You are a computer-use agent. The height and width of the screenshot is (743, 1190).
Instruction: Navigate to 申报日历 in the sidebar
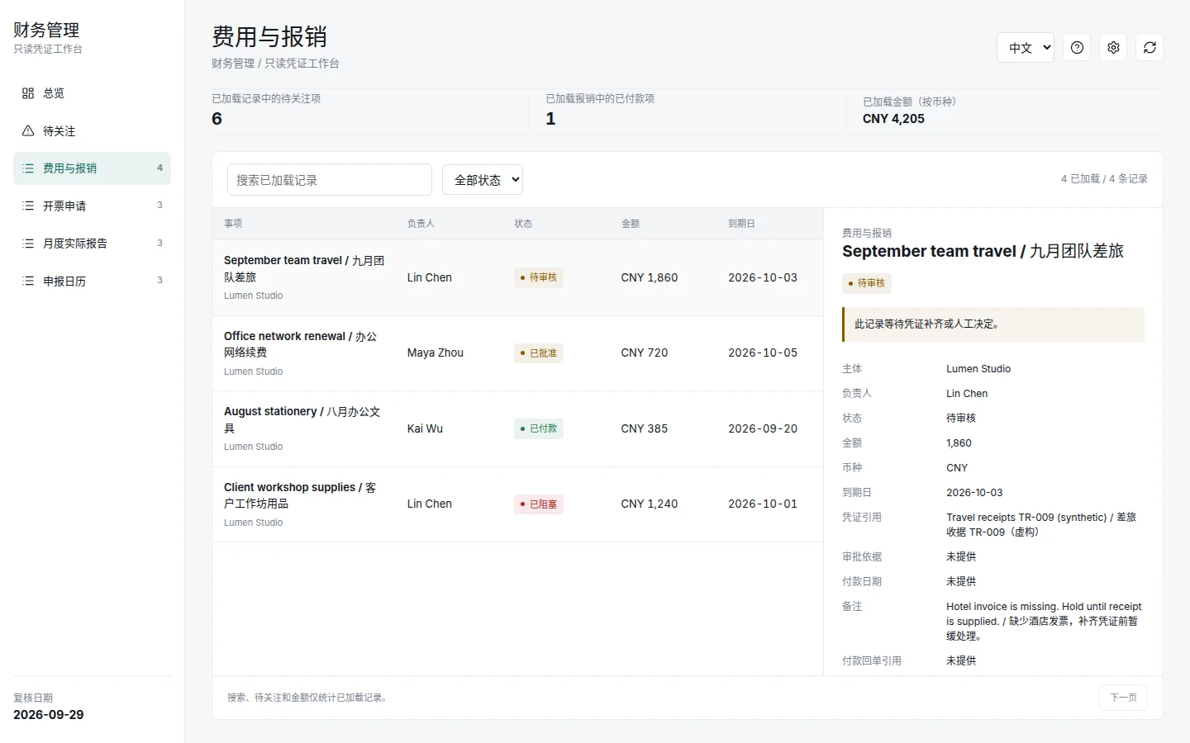(92, 282)
